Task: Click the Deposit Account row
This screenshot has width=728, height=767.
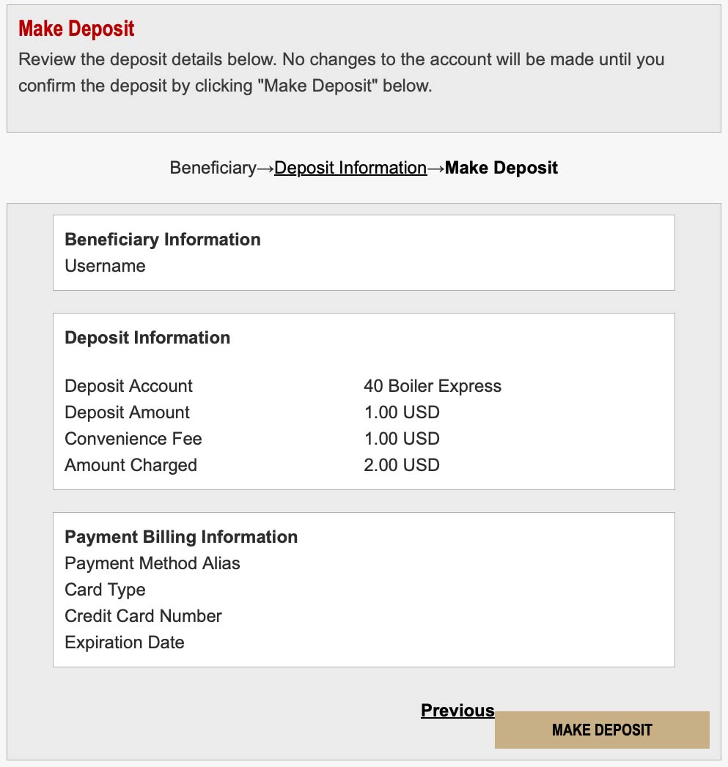Action: [128, 386]
